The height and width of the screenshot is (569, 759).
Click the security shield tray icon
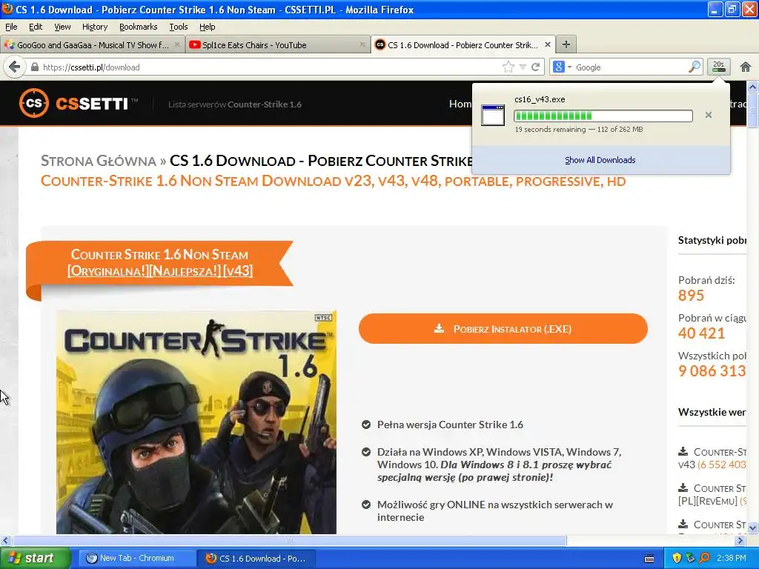coord(677,559)
